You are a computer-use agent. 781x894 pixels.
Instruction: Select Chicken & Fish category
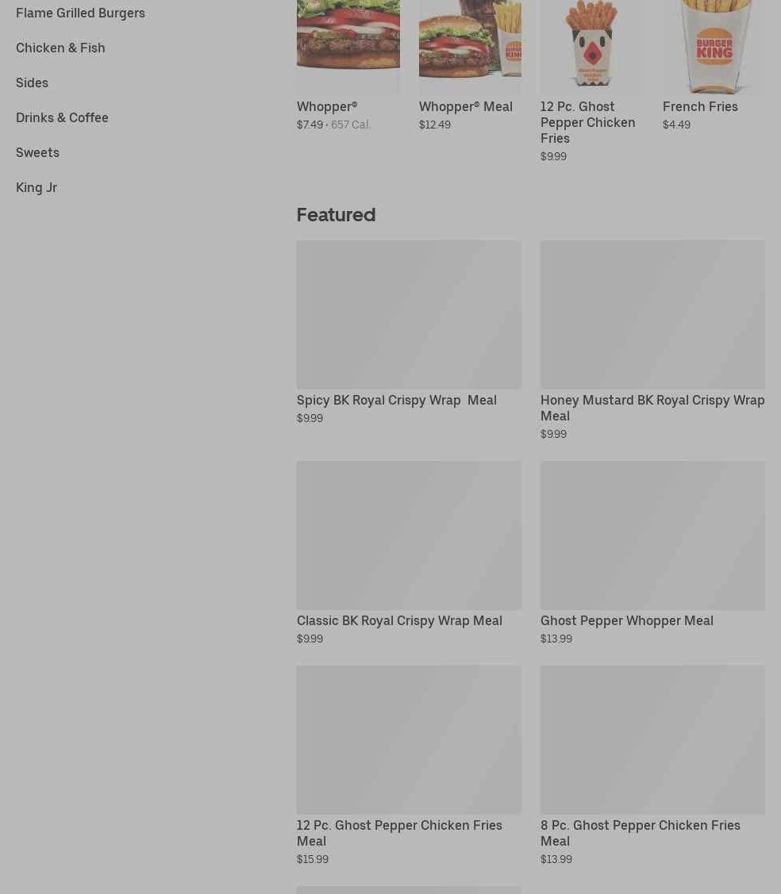pos(60,48)
